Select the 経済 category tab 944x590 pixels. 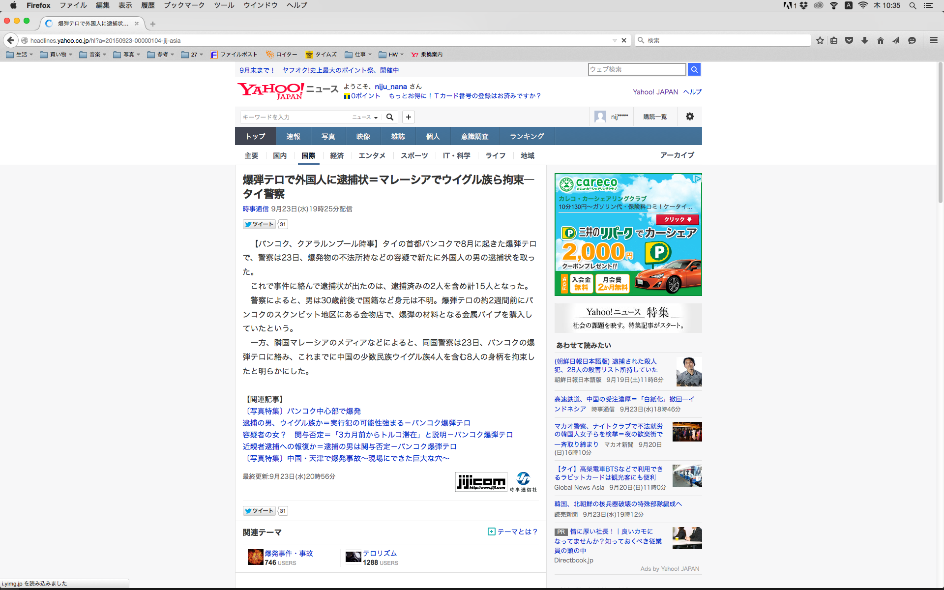point(337,155)
